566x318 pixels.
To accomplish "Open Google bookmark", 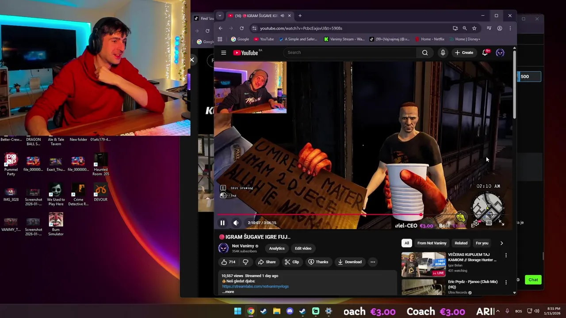I will click(x=240, y=39).
